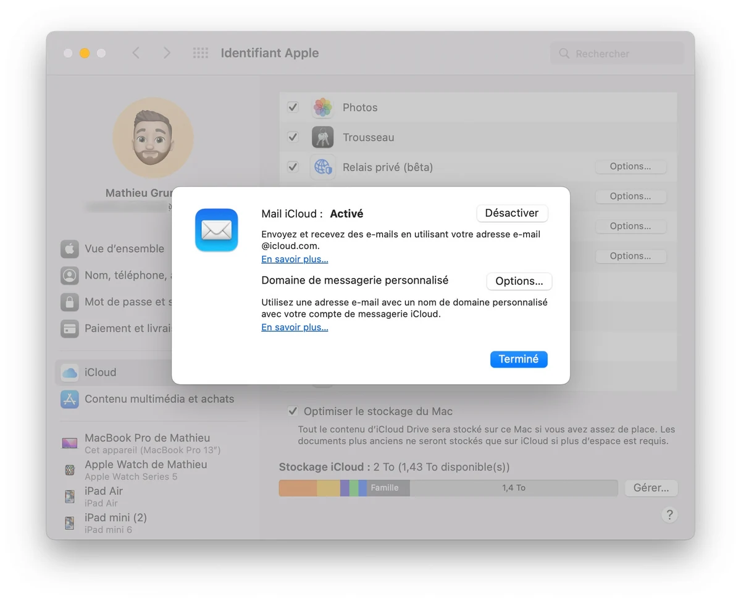Click the Apple Watch device icon
741x601 pixels.
pyautogui.click(x=70, y=470)
